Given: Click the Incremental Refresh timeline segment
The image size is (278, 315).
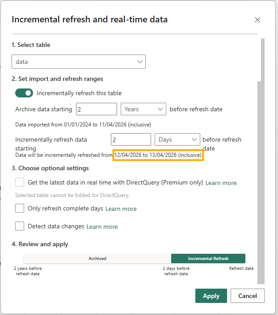Looking at the screenshot, I should (208, 258).
